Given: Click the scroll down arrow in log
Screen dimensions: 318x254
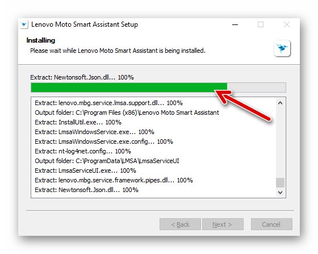Looking at the screenshot, I should click(280, 192).
